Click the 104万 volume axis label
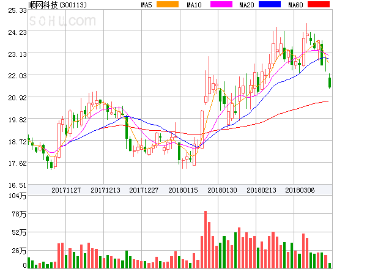Screen dimensions: 367x269 17,196
